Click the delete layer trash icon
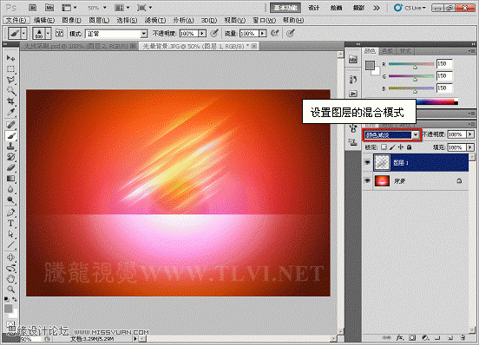Viewport: 479px width, 345px height. coord(463,338)
